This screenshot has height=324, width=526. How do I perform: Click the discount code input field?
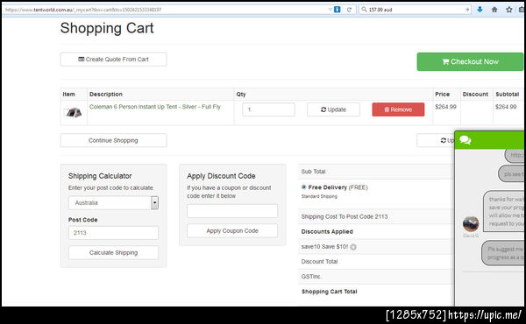coord(232,211)
